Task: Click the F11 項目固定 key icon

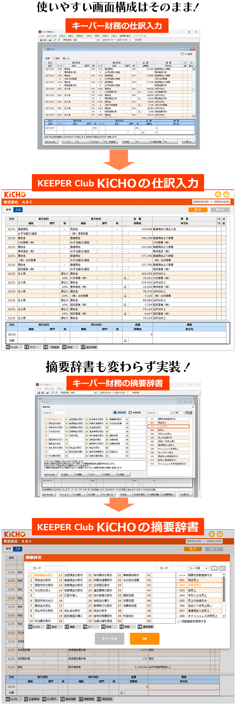Action: point(98,699)
